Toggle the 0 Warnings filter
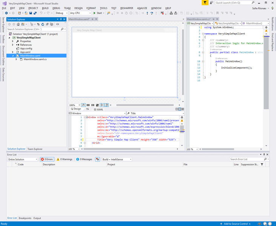The width and height of the screenshot is (276, 226). pyautogui.click(x=65, y=159)
